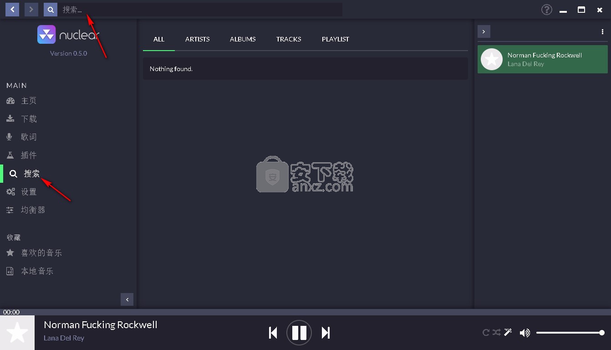Click the nuclear logo
The height and width of the screenshot is (350, 611).
tap(68, 35)
